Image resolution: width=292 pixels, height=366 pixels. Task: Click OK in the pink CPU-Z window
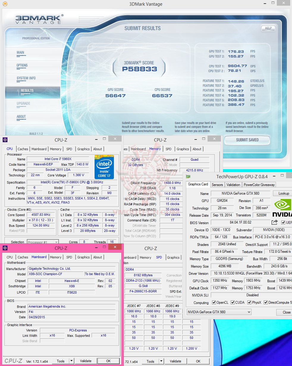tap(109, 361)
